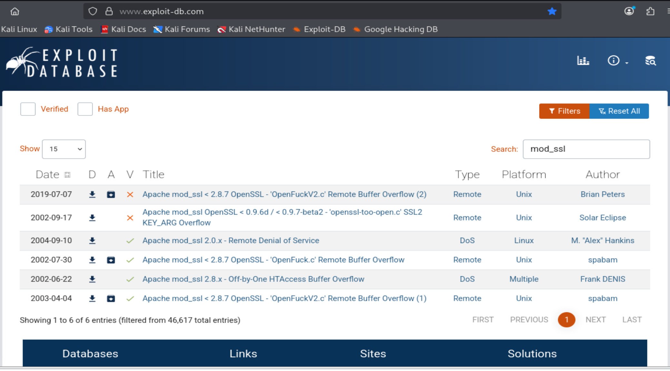Click the Solutions footer heading
670x371 pixels.
click(532, 354)
